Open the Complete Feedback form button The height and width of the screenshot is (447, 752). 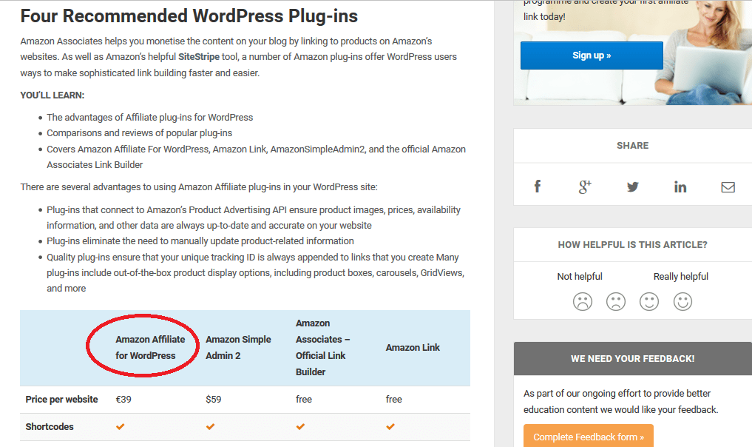(x=589, y=436)
